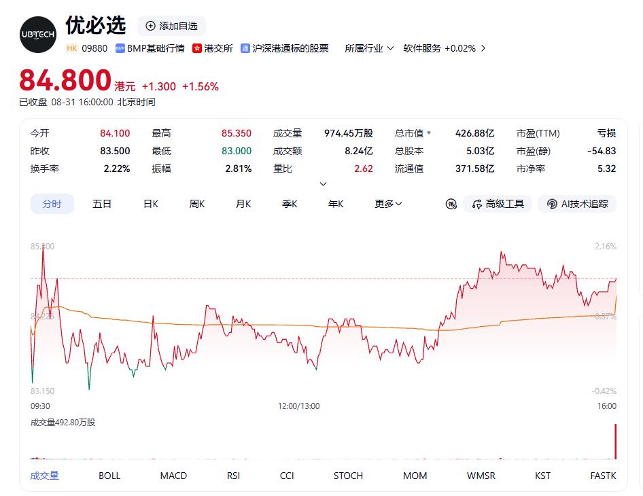This screenshot has width=643, height=496.
Task: Click the 成交量492.80万股 label
Action: (x=63, y=422)
